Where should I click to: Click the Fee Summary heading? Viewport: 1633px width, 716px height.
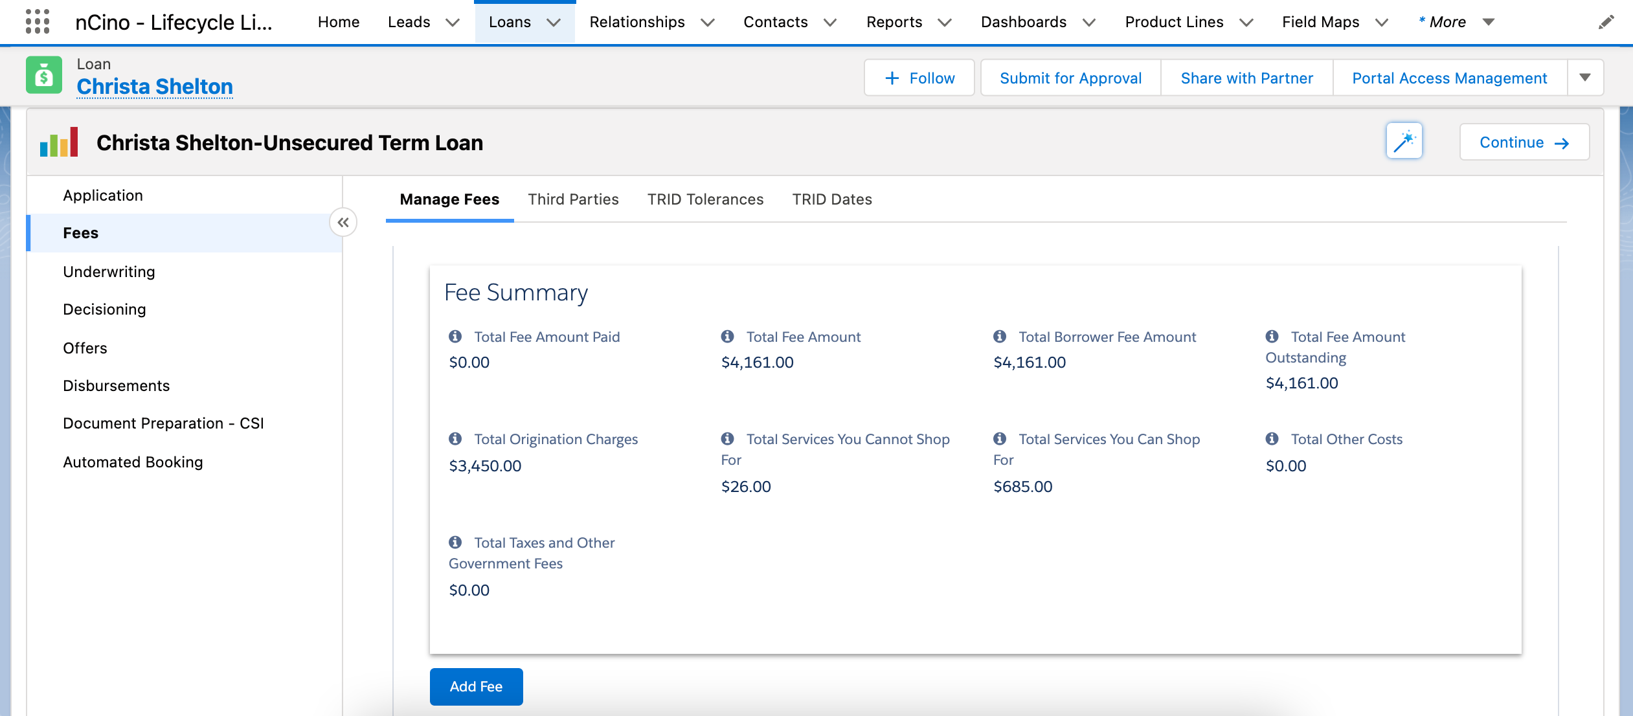coord(516,293)
